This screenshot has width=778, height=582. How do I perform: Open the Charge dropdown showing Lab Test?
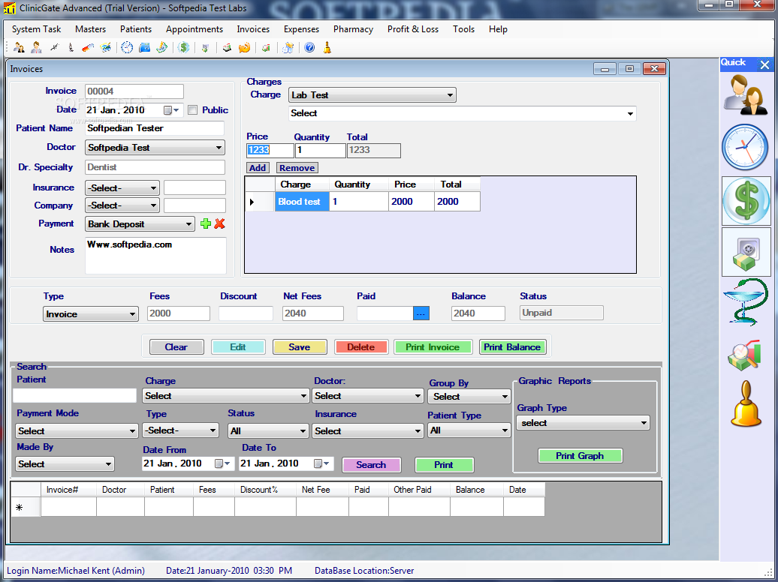(372, 95)
